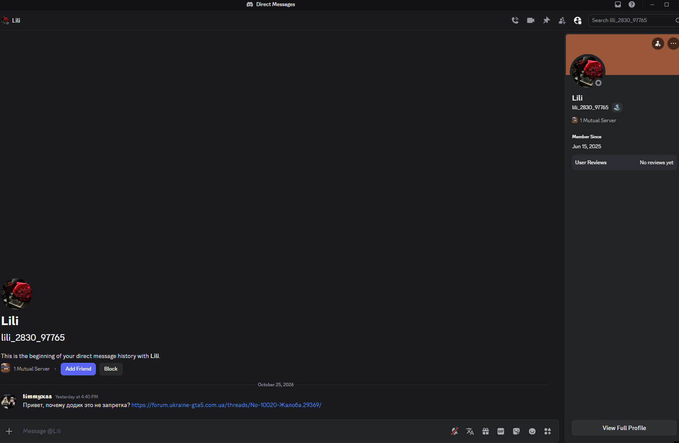
Task: Toggle the user profile panel
Action: click(578, 20)
